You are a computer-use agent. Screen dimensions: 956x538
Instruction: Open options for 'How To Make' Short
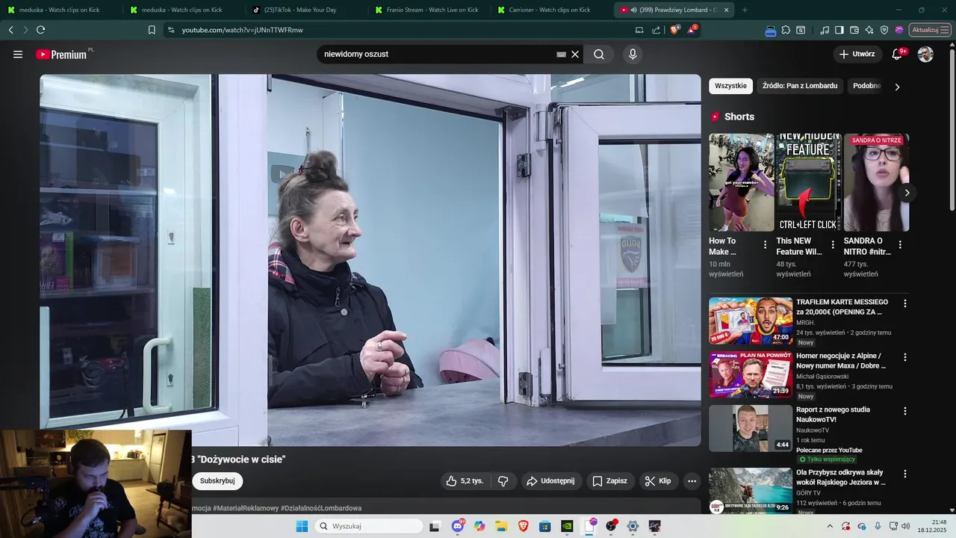coord(765,245)
